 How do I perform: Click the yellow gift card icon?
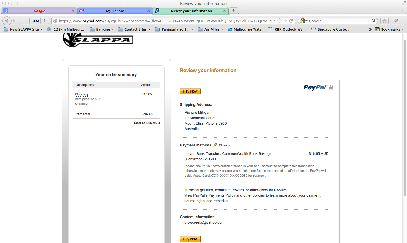[x=186, y=190]
